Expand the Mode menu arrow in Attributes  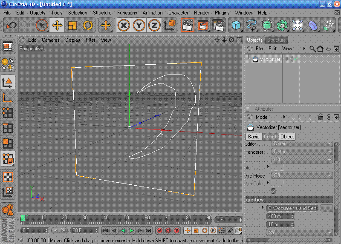pos(284,117)
